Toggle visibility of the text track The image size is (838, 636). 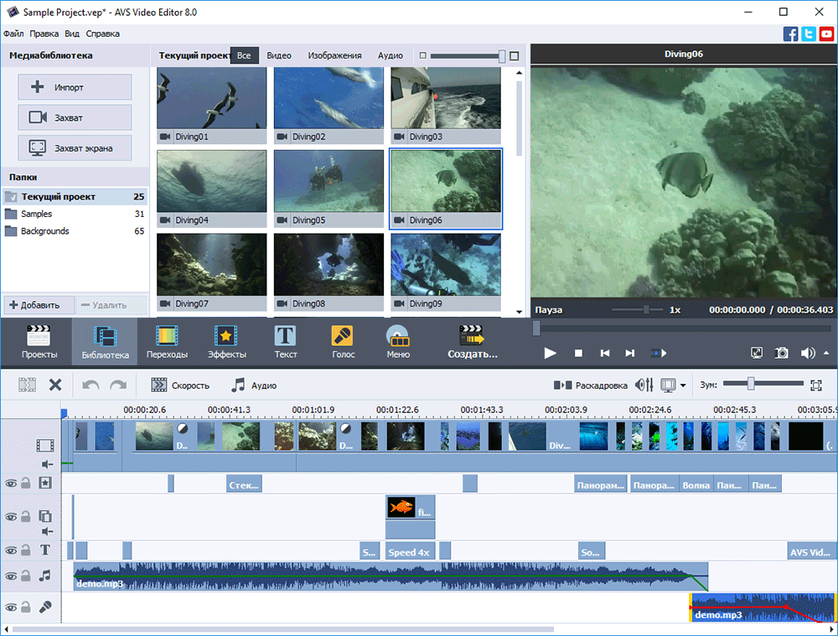click(10, 551)
